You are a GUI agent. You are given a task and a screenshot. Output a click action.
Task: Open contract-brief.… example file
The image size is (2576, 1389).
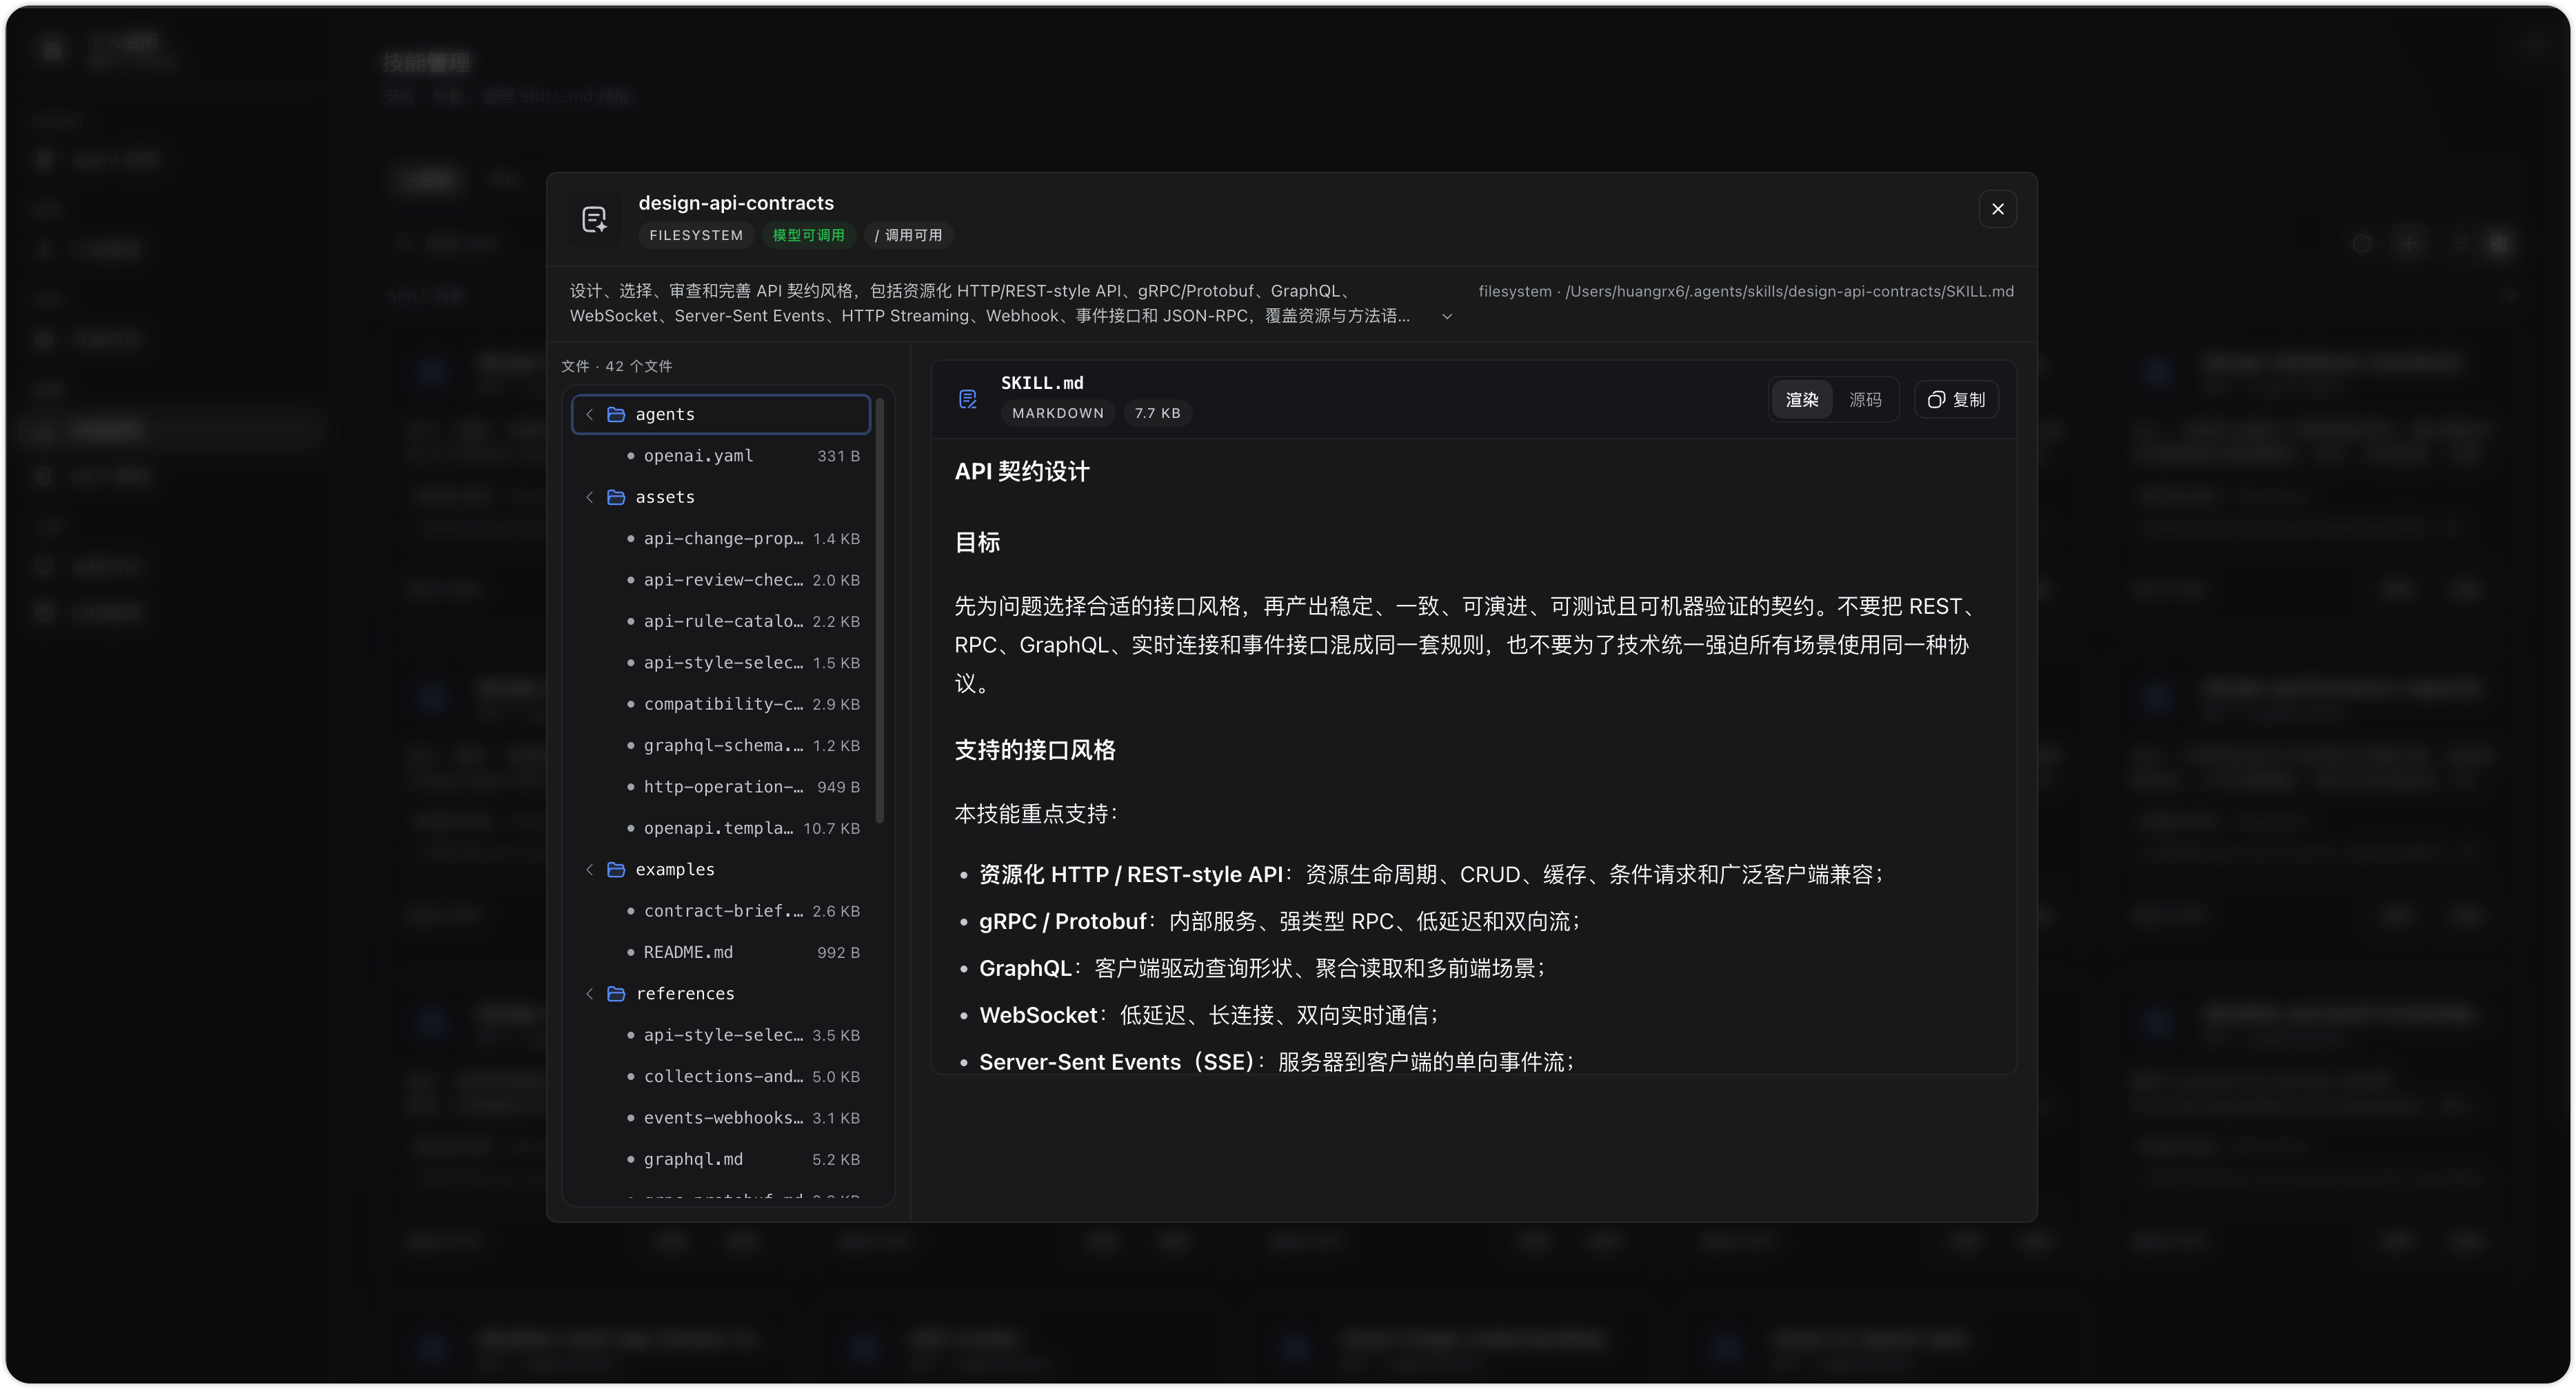(x=722, y=911)
